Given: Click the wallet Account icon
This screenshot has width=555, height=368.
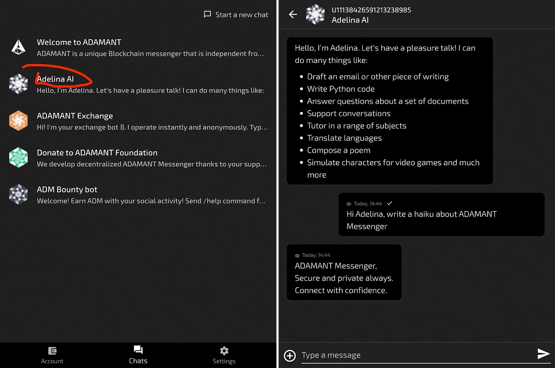Looking at the screenshot, I should (52, 351).
